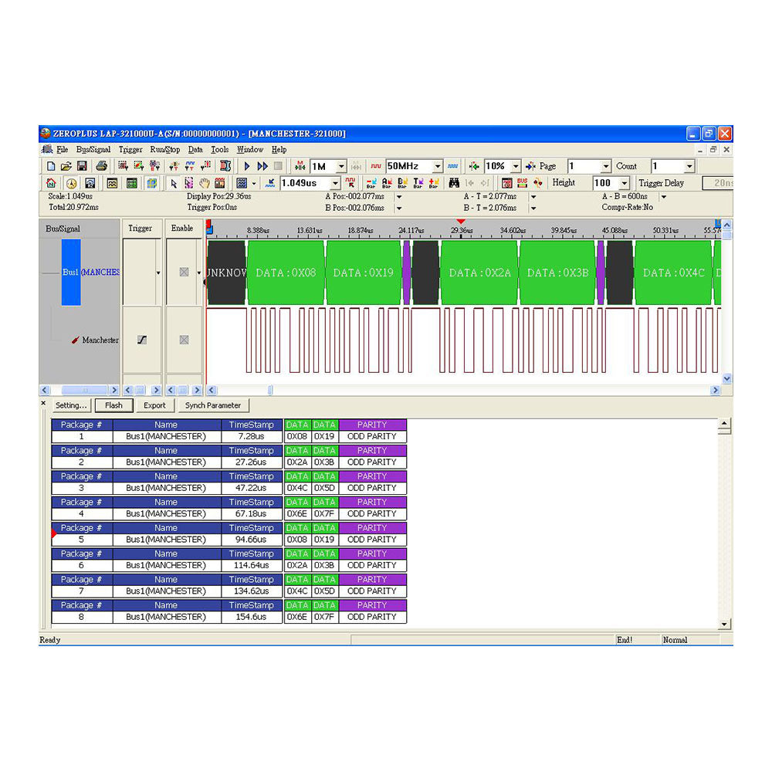Image resolution: width=772 pixels, height=772 pixels.
Task: Click the trigger position icon left of 10%
Action: pyautogui.click(x=474, y=167)
